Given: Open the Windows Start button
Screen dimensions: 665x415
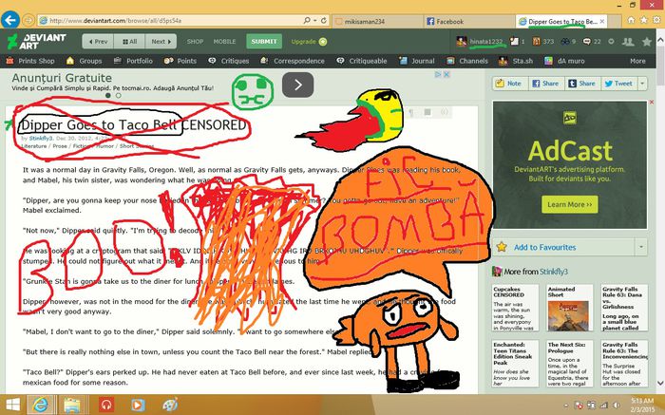Looking at the screenshot, I should tap(12, 405).
